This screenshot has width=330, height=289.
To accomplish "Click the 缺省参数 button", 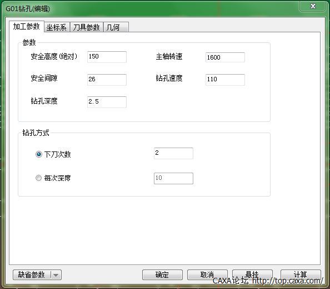I will click(32, 275).
